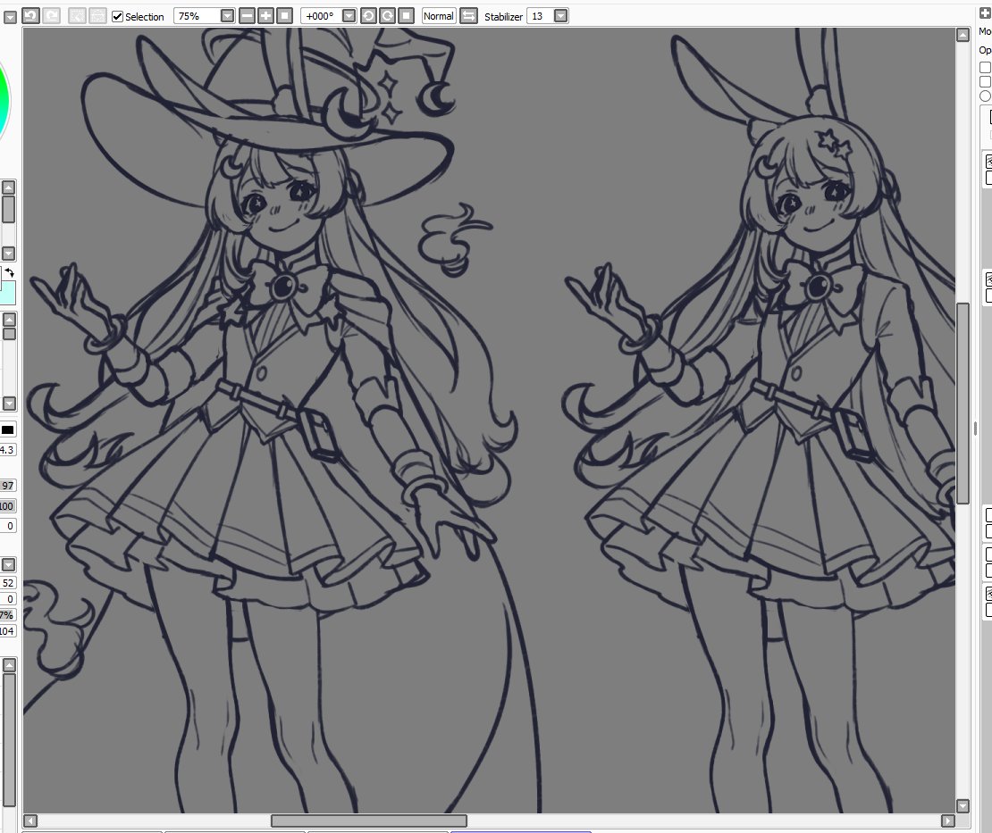Click the canvas vertical scrollbar down arrow
992x833 pixels.
[963, 806]
